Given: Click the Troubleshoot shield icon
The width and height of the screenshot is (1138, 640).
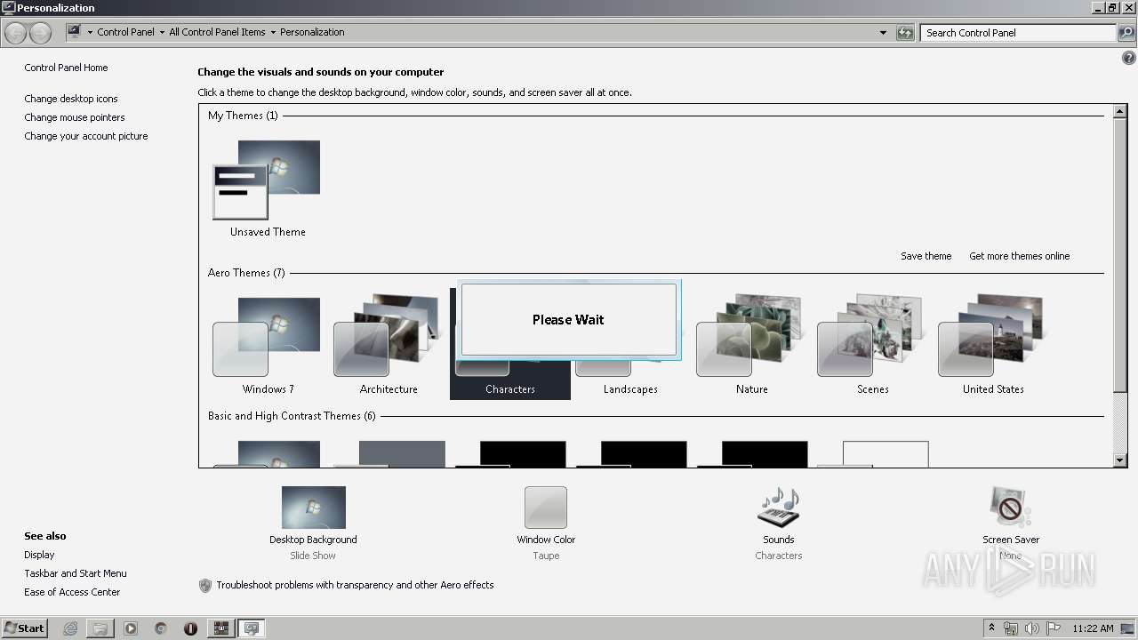Looking at the screenshot, I should [x=205, y=586].
